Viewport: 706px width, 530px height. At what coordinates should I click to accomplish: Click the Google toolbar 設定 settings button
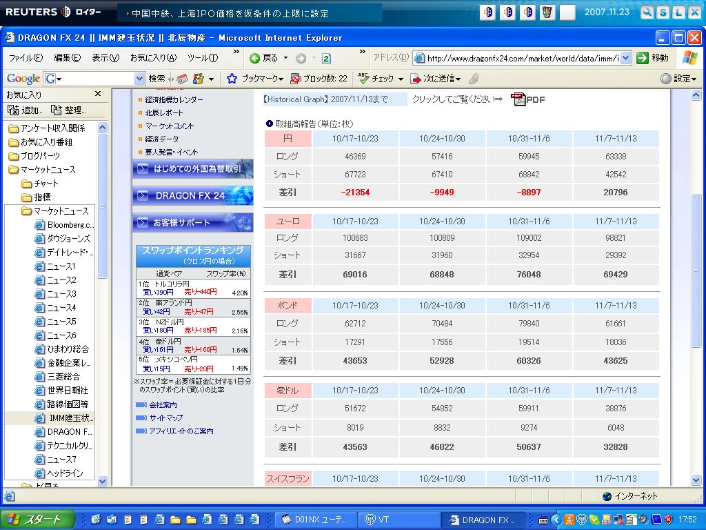click(678, 79)
